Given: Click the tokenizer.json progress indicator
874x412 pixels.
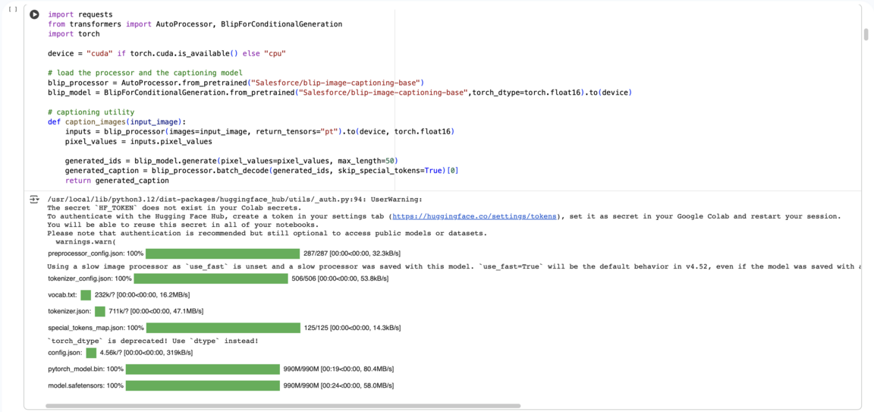Looking at the screenshot, I should [x=100, y=311].
